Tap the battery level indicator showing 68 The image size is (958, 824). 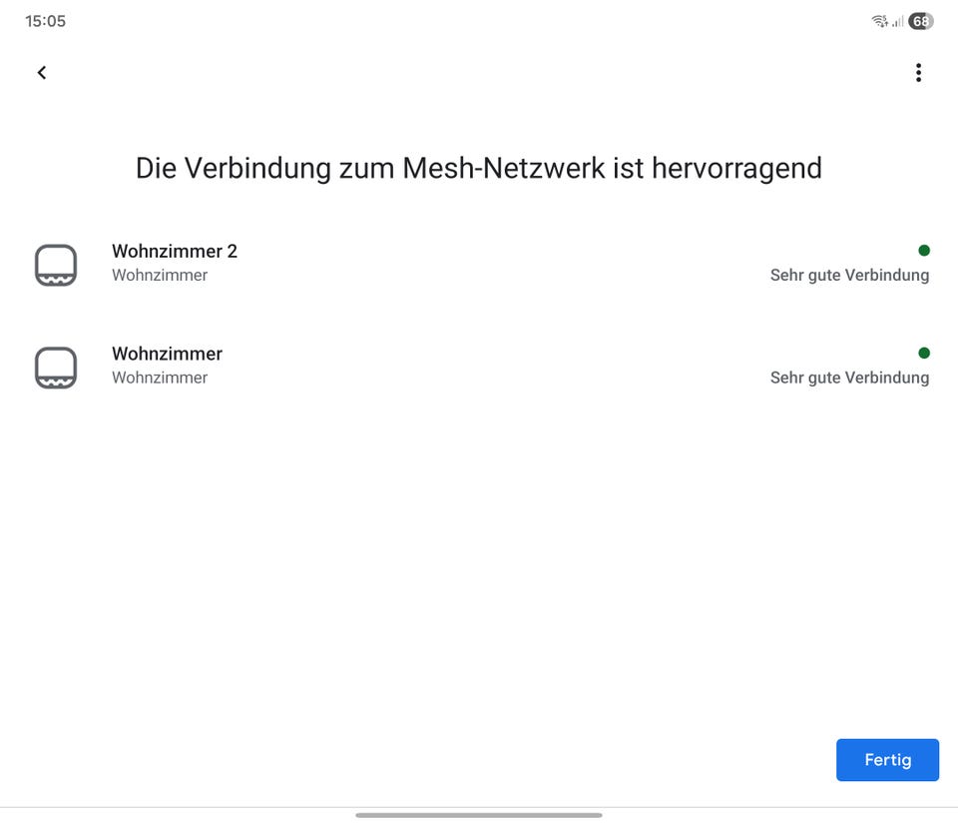point(920,21)
